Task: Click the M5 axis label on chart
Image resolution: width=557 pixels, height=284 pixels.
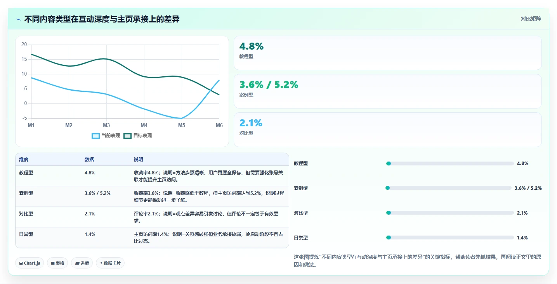Action: [x=182, y=126]
